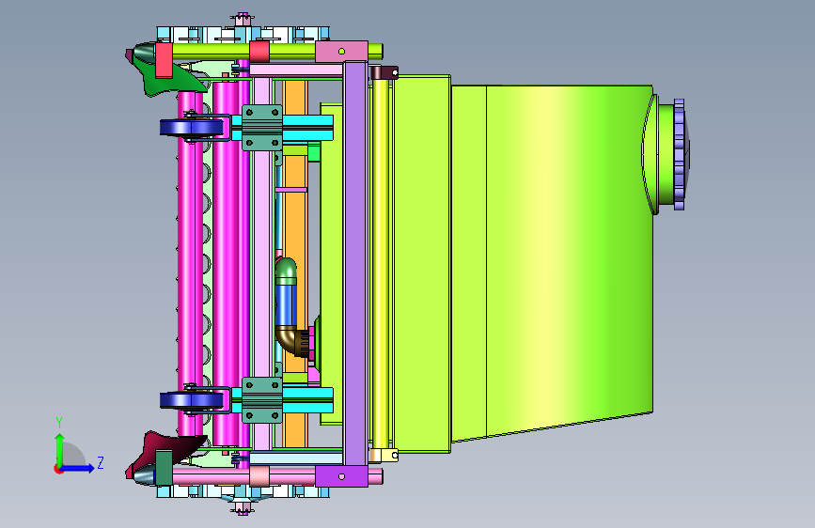The width and height of the screenshot is (815, 528).
Task: Select the red clamp block at the top left
Action: [164, 60]
